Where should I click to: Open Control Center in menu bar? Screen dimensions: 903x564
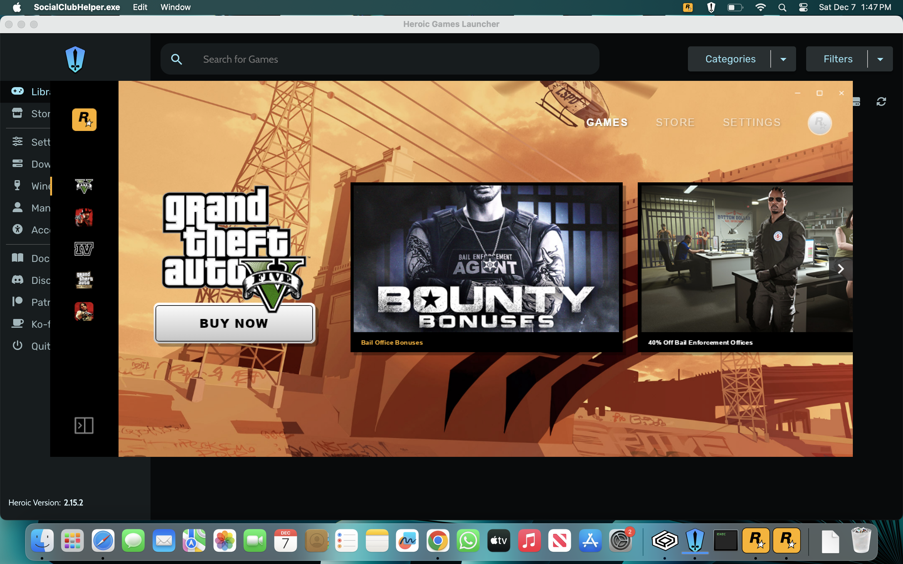803,7
